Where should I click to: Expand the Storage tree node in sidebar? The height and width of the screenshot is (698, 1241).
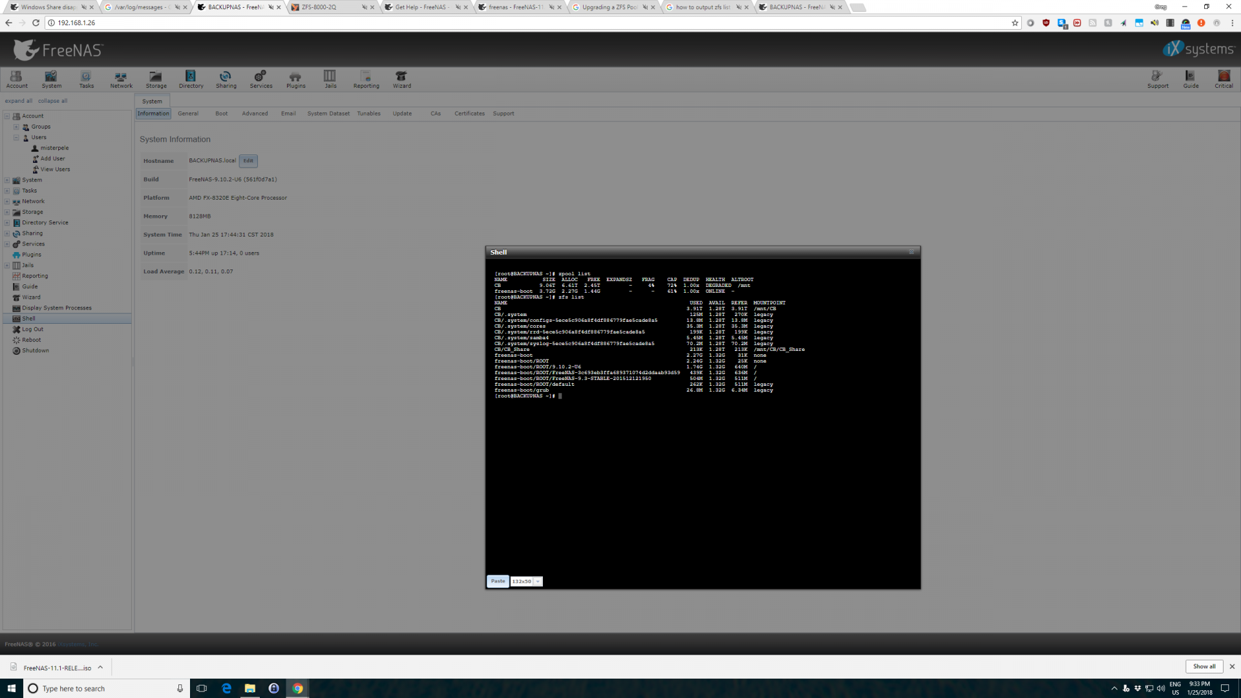pos(7,212)
